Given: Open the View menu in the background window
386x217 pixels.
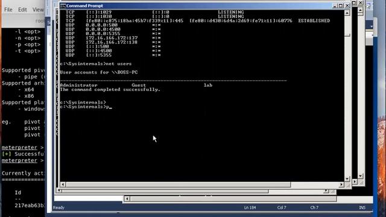Looking at the screenshot, I should click(x=38, y=10).
